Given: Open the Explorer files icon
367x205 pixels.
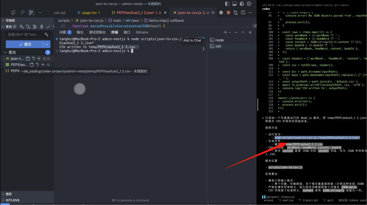Looking at the screenshot, I should coord(13,12).
